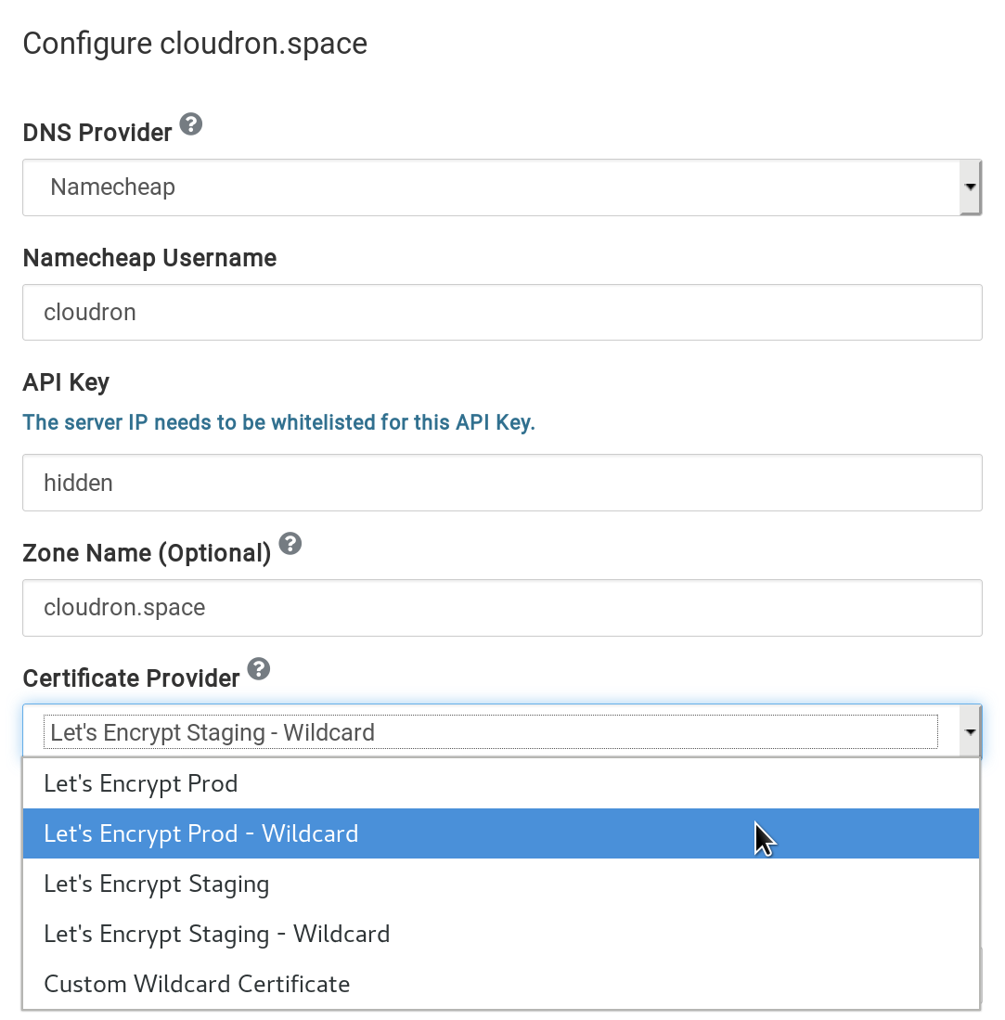
Task: Click the Namecheap Username input field
Action: pos(502,312)
